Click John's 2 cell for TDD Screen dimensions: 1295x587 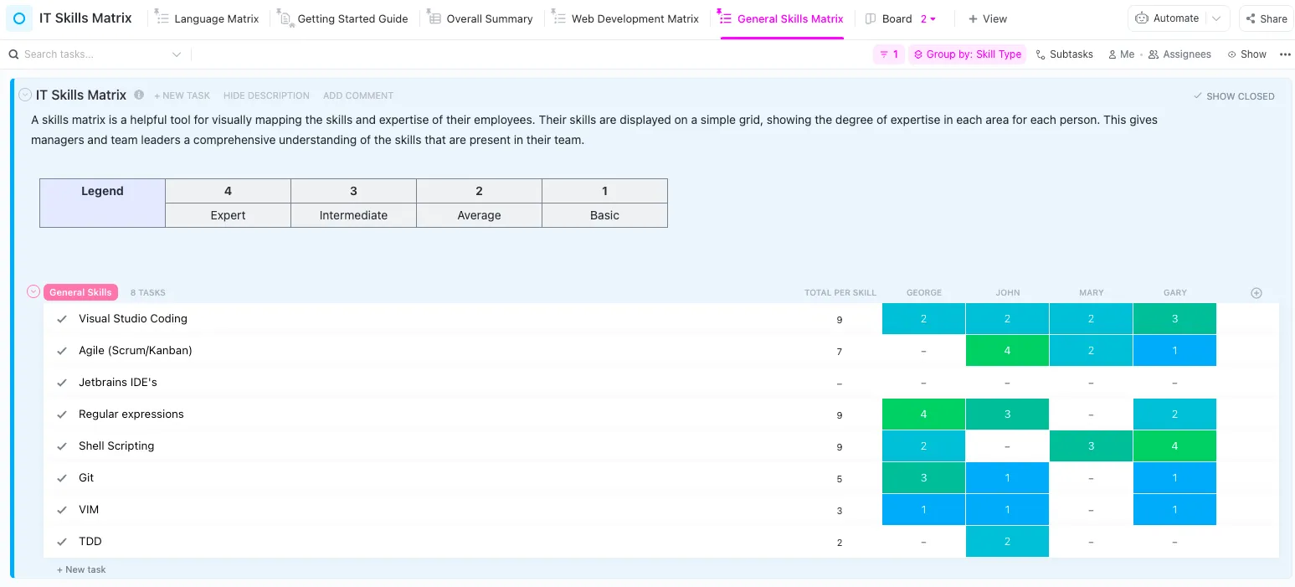click(x=1007, y=542)
